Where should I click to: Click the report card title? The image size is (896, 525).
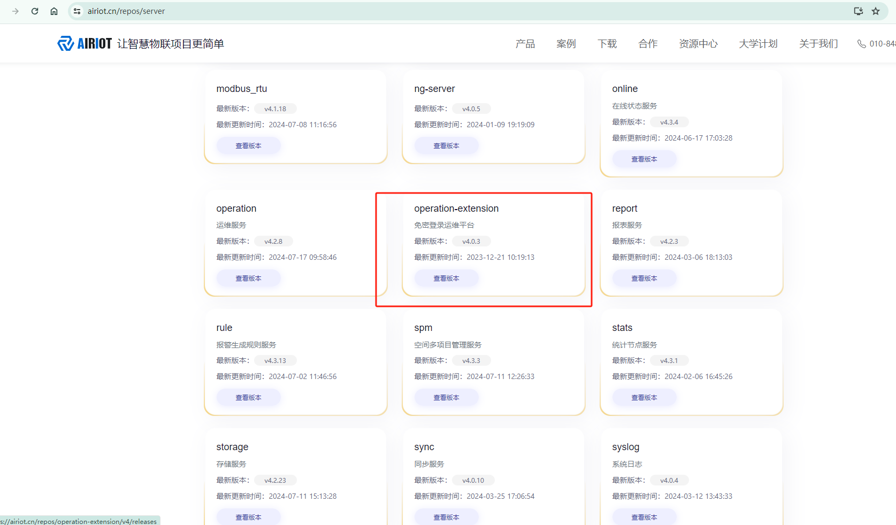pos(625,209)
